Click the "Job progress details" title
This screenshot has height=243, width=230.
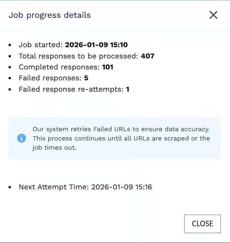[50, 15]
